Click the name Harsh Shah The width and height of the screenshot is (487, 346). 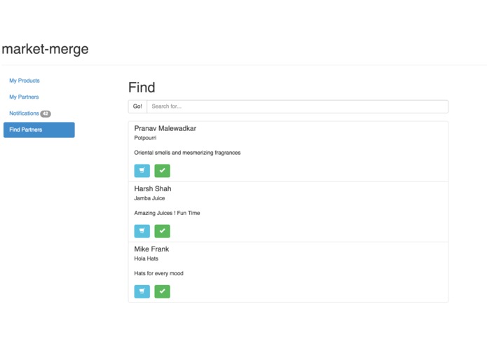point(153,188)
